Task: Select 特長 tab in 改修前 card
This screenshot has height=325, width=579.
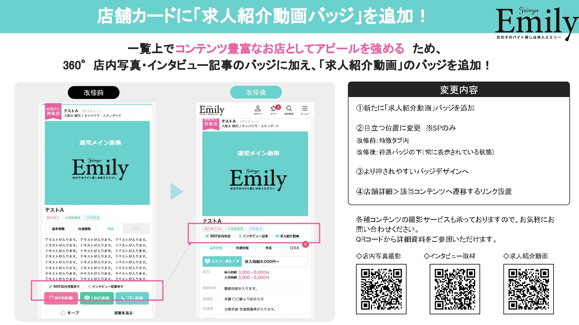Action: coord(111,229)
